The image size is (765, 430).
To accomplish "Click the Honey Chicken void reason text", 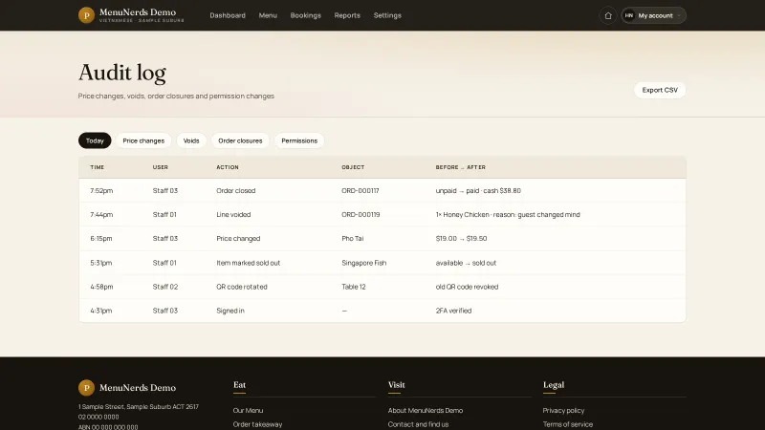I will pyautogui.click(x=508, y=214).
